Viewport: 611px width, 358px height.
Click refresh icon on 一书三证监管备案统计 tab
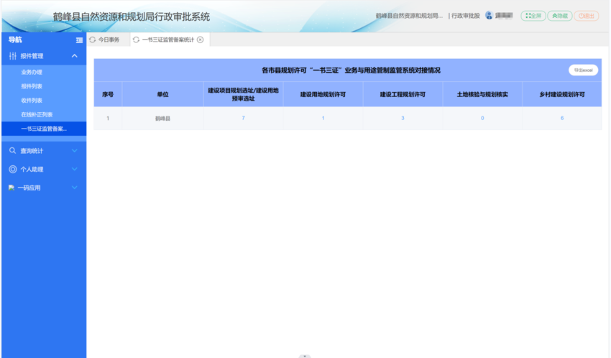136,40
